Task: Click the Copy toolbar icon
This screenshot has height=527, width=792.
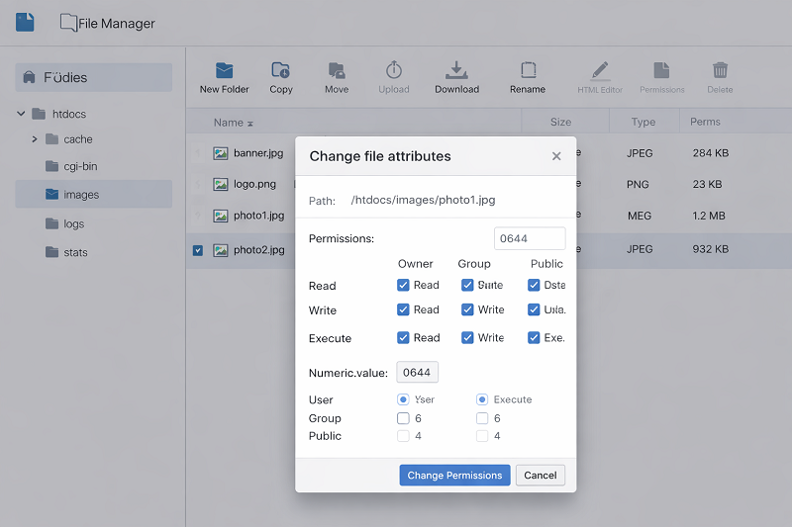Action: [x=281, y=70]
